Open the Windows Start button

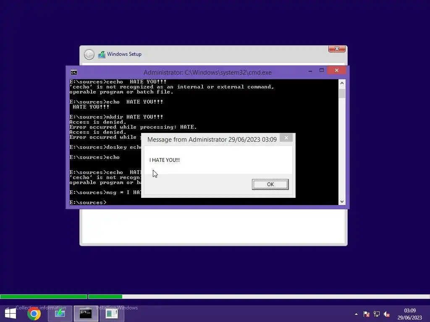10,314
